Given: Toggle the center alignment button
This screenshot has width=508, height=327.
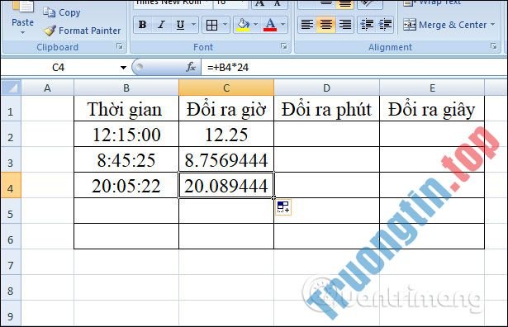Looking at the screenshot, I should tap(326, 25).
